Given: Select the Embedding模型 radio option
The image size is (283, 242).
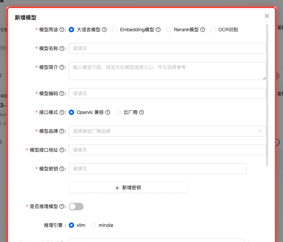Looking at the screenshot, I should 115,30.
